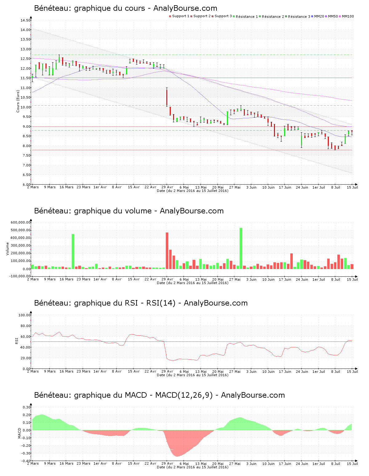Select the Support 1 legend color square
This screenshot has height=476, width=369.
[170, 16]
